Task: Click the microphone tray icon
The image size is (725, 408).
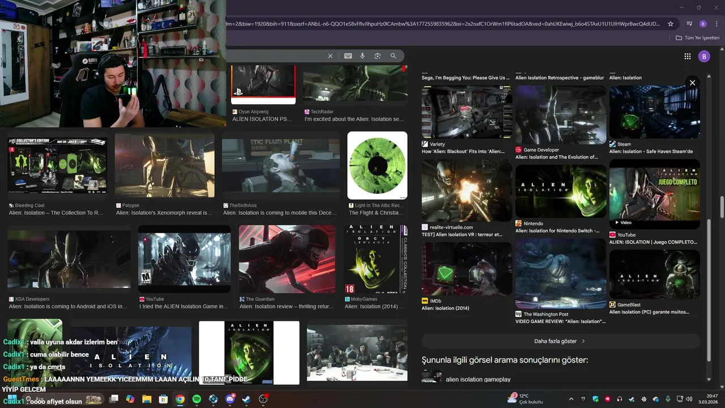Action: coord(668,399)
